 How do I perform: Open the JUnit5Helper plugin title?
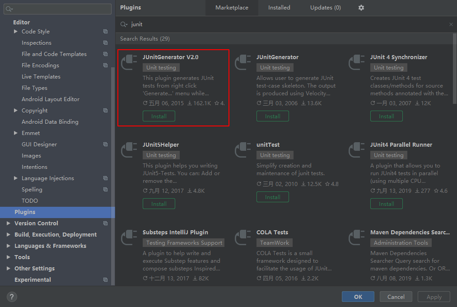pyautogui.click(x=161, y=145)
